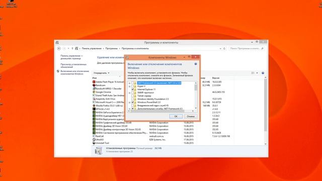Select Internet Explorer 11 component row
The image size is (322, 181).
click(146, 89)
